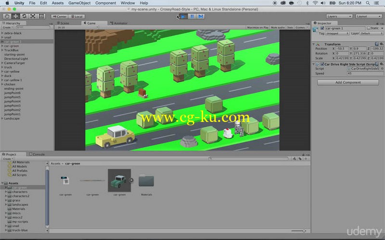Open the 16:10 aspect ratio dropdown
Screen dimensions: 385x240
point(77,27)
